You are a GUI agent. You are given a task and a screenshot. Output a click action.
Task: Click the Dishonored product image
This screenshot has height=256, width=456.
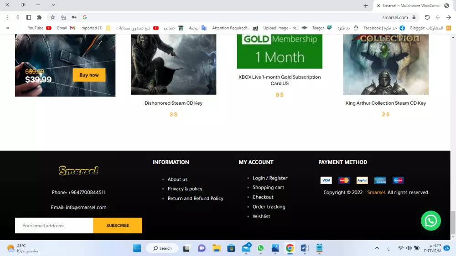pos(173,64)
